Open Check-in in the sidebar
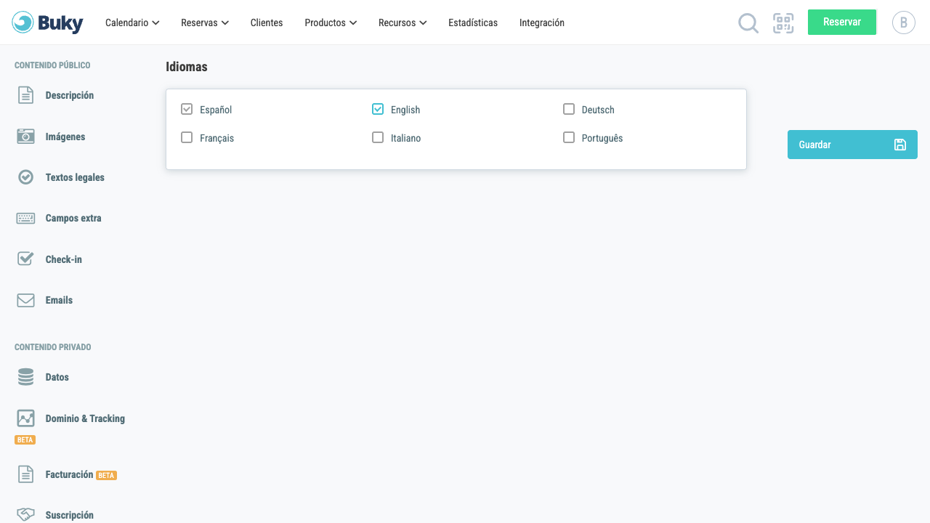 pyautogui.click(x=64, y=259)
